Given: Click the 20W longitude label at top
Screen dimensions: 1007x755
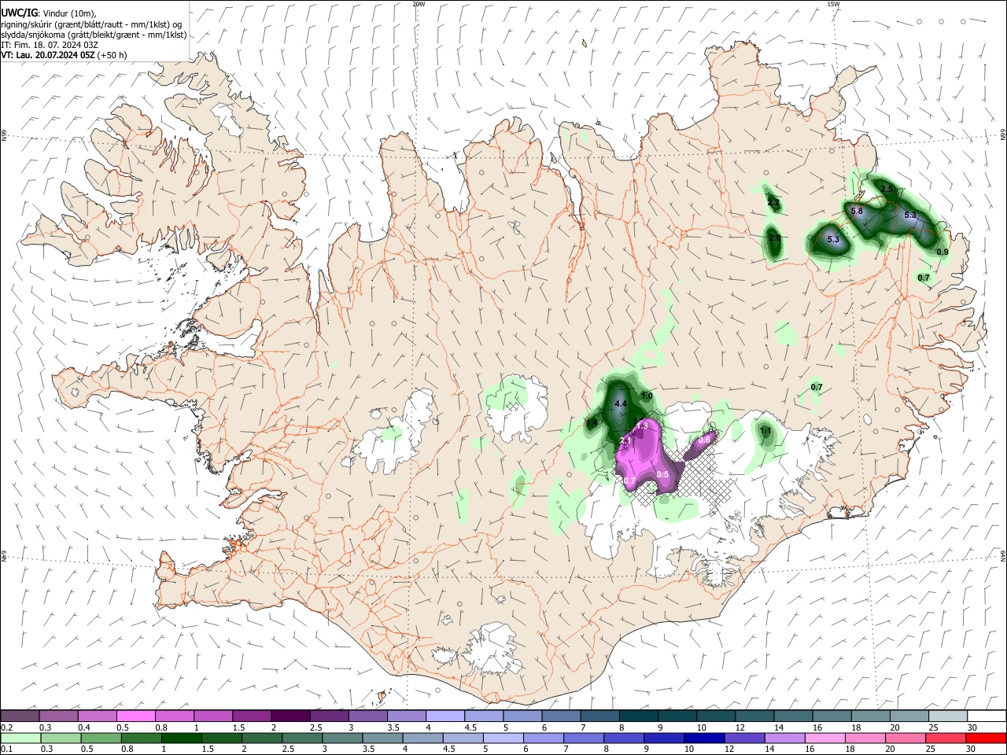Looking at the screenshot, I should [x=419, y=4].
